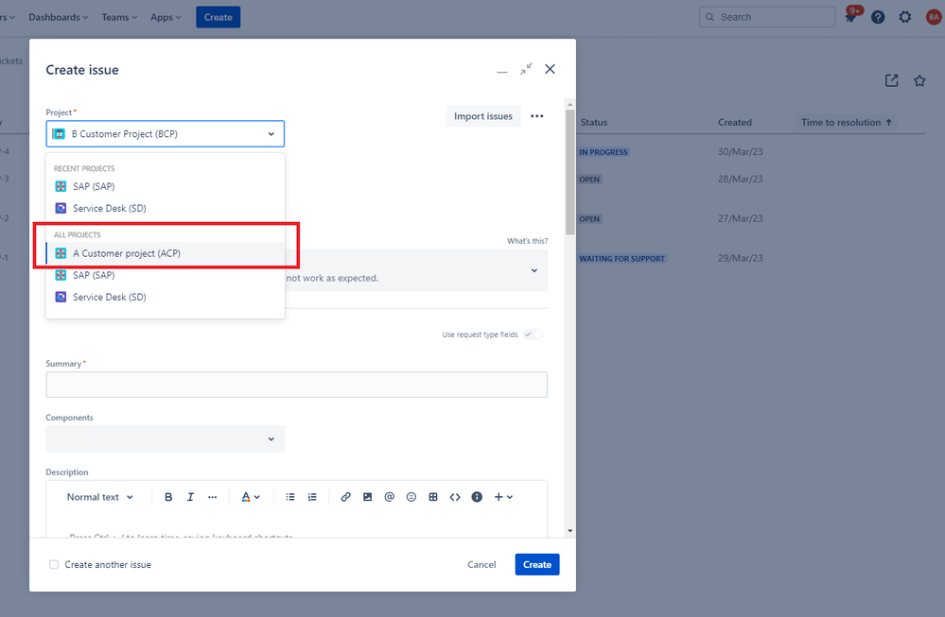Open the emoji picker

[411, 497]
